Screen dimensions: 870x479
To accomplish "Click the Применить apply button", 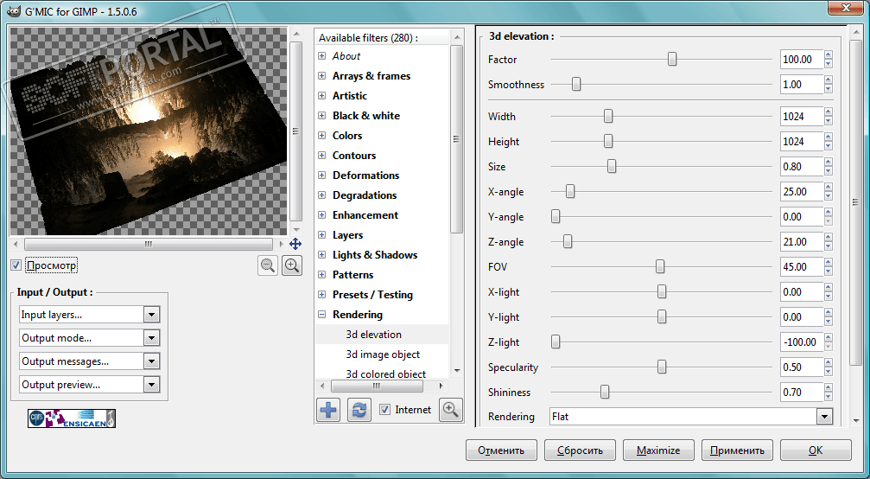I will 738,450.
